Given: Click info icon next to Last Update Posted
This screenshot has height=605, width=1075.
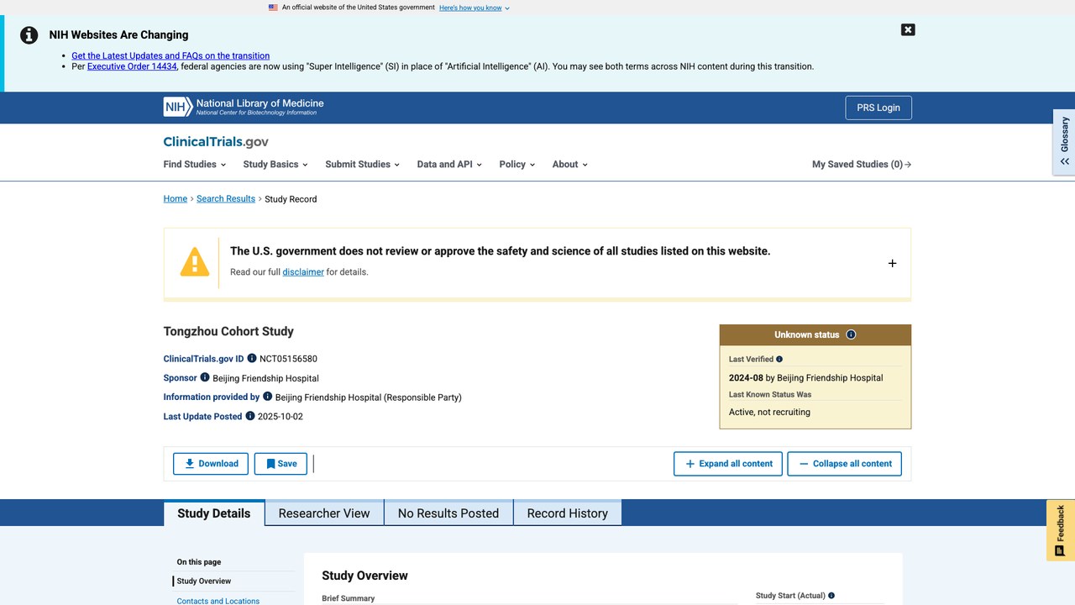Looking at the screenshot, I should pos(250,416).
